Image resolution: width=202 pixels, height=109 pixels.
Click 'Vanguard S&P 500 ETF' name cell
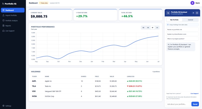pos(53,91)
